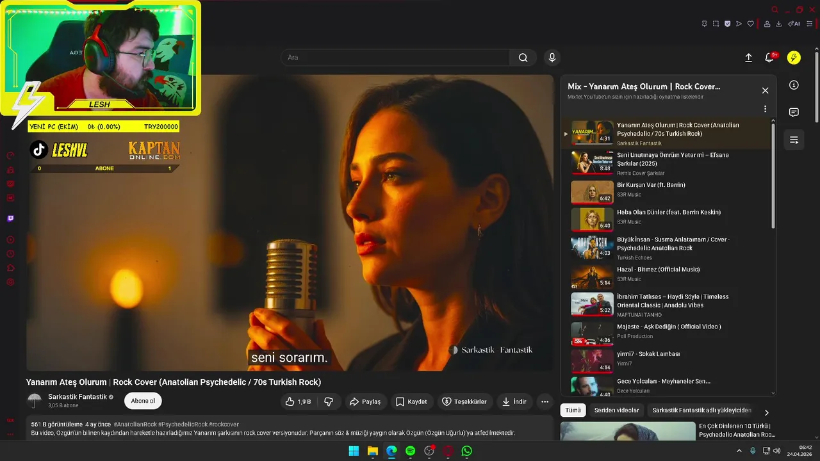Click the send/flow arrow icon in toolbar
Image resolution: width=820 pixels, height=461 pixels.
739,24
